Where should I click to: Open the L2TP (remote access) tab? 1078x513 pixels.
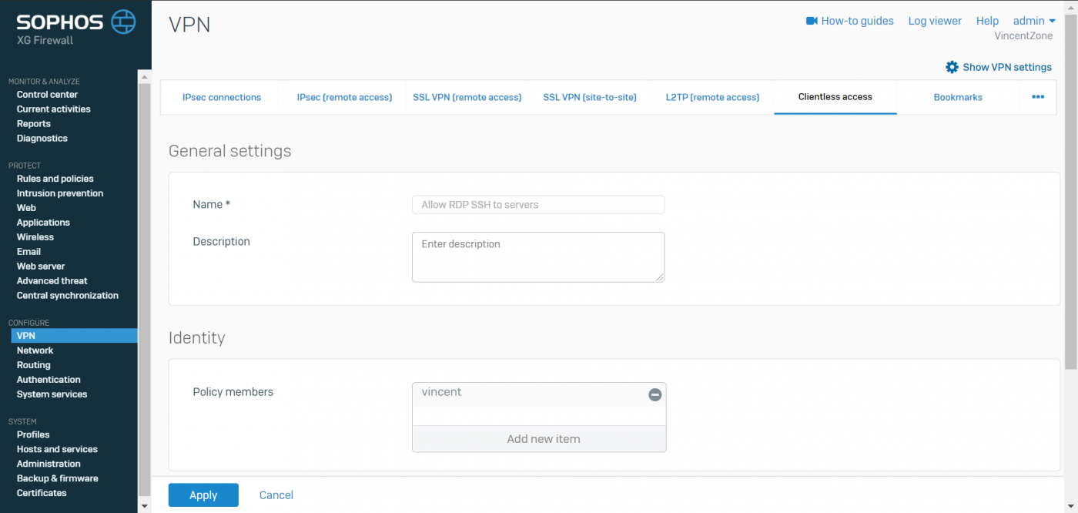coord(712,97)
